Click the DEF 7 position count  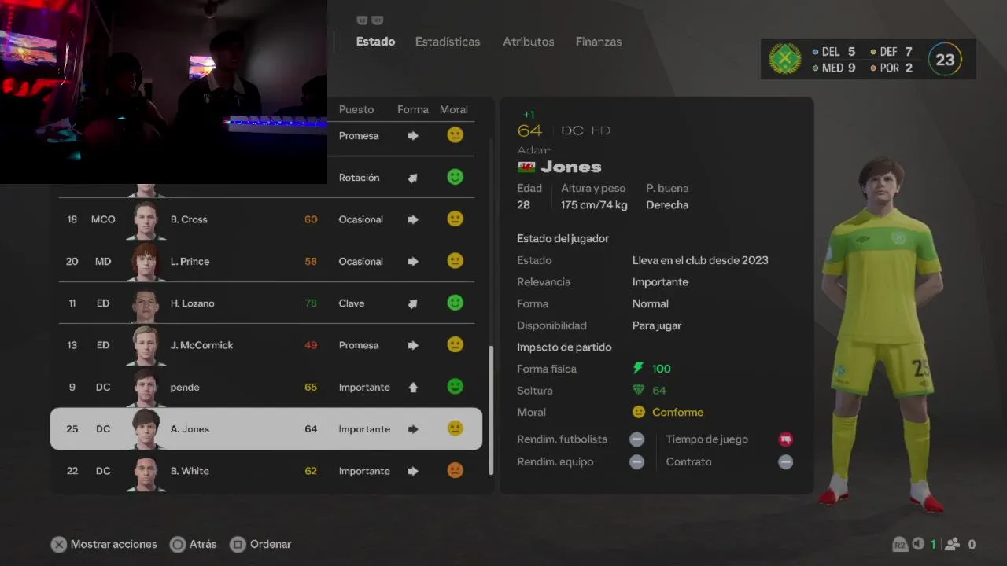click(x=891, y=52)
